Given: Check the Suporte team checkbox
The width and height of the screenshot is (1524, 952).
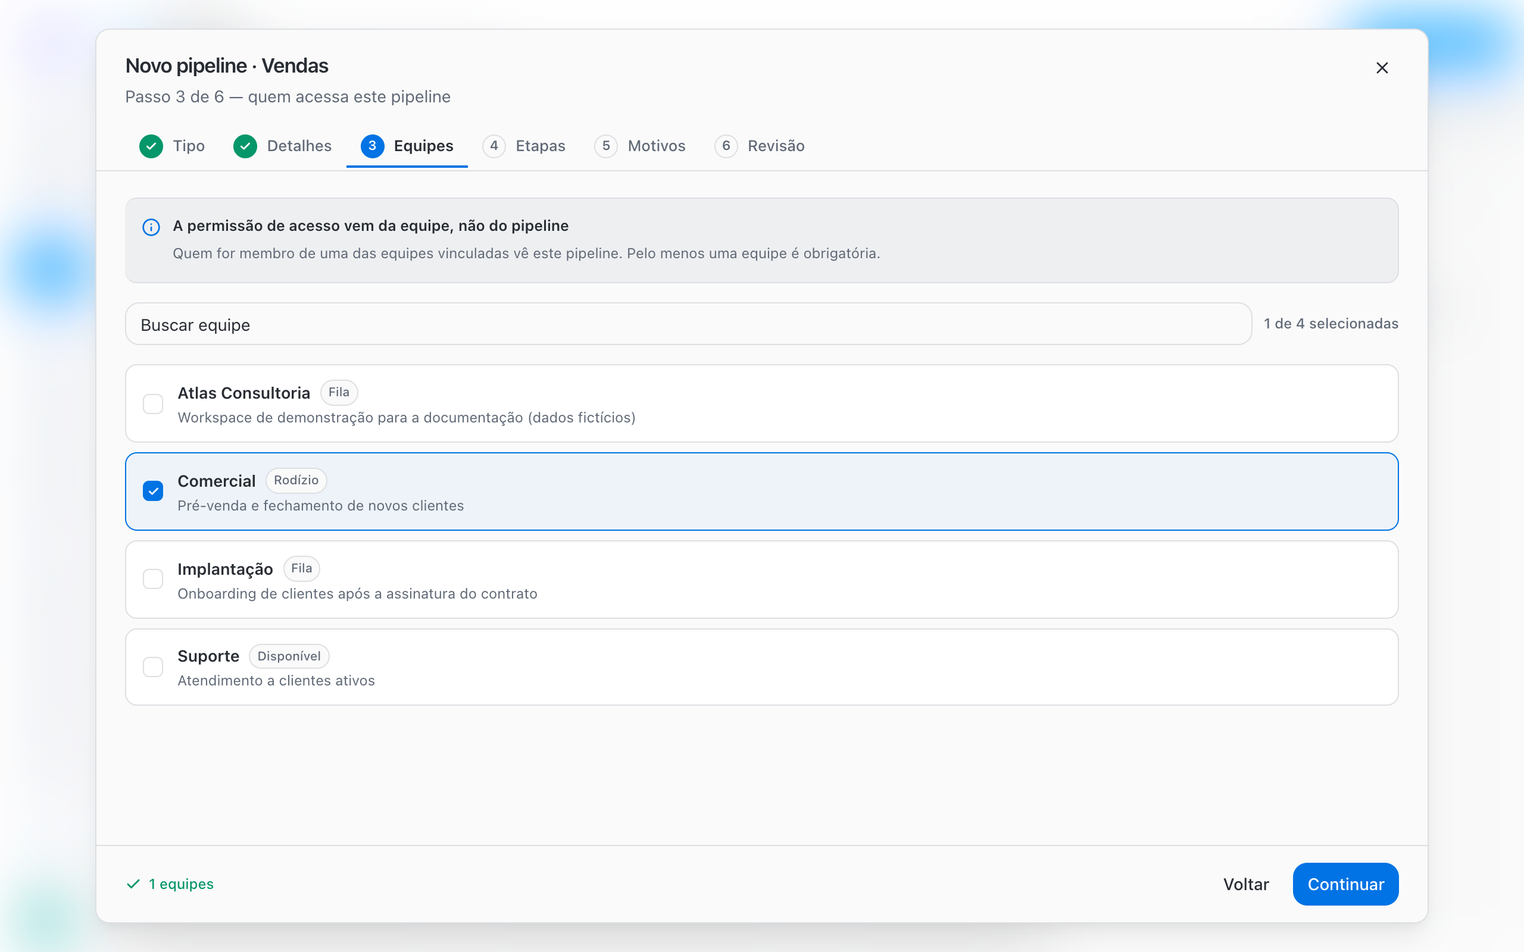Looking at the screenshot, I should coord(153,667).
